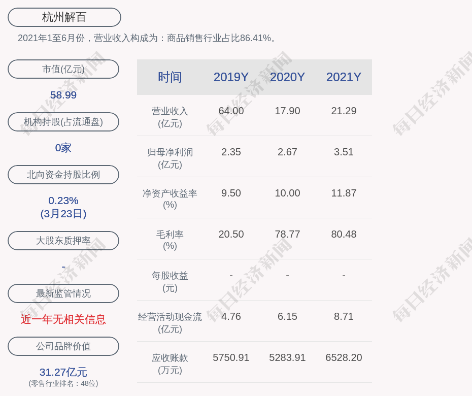Click the 杭州解百 company name pill
The width and height of the screenshot is (472, 396).
[x=64, y=17]
